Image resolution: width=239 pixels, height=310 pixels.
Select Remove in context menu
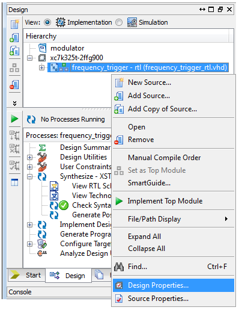coord(174,140)
